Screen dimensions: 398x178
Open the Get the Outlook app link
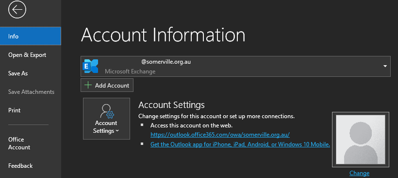point(240,144)
